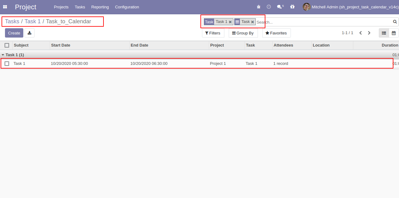Switch to calendar view
This screenshot has height=198, width=399.
point(394,33)
